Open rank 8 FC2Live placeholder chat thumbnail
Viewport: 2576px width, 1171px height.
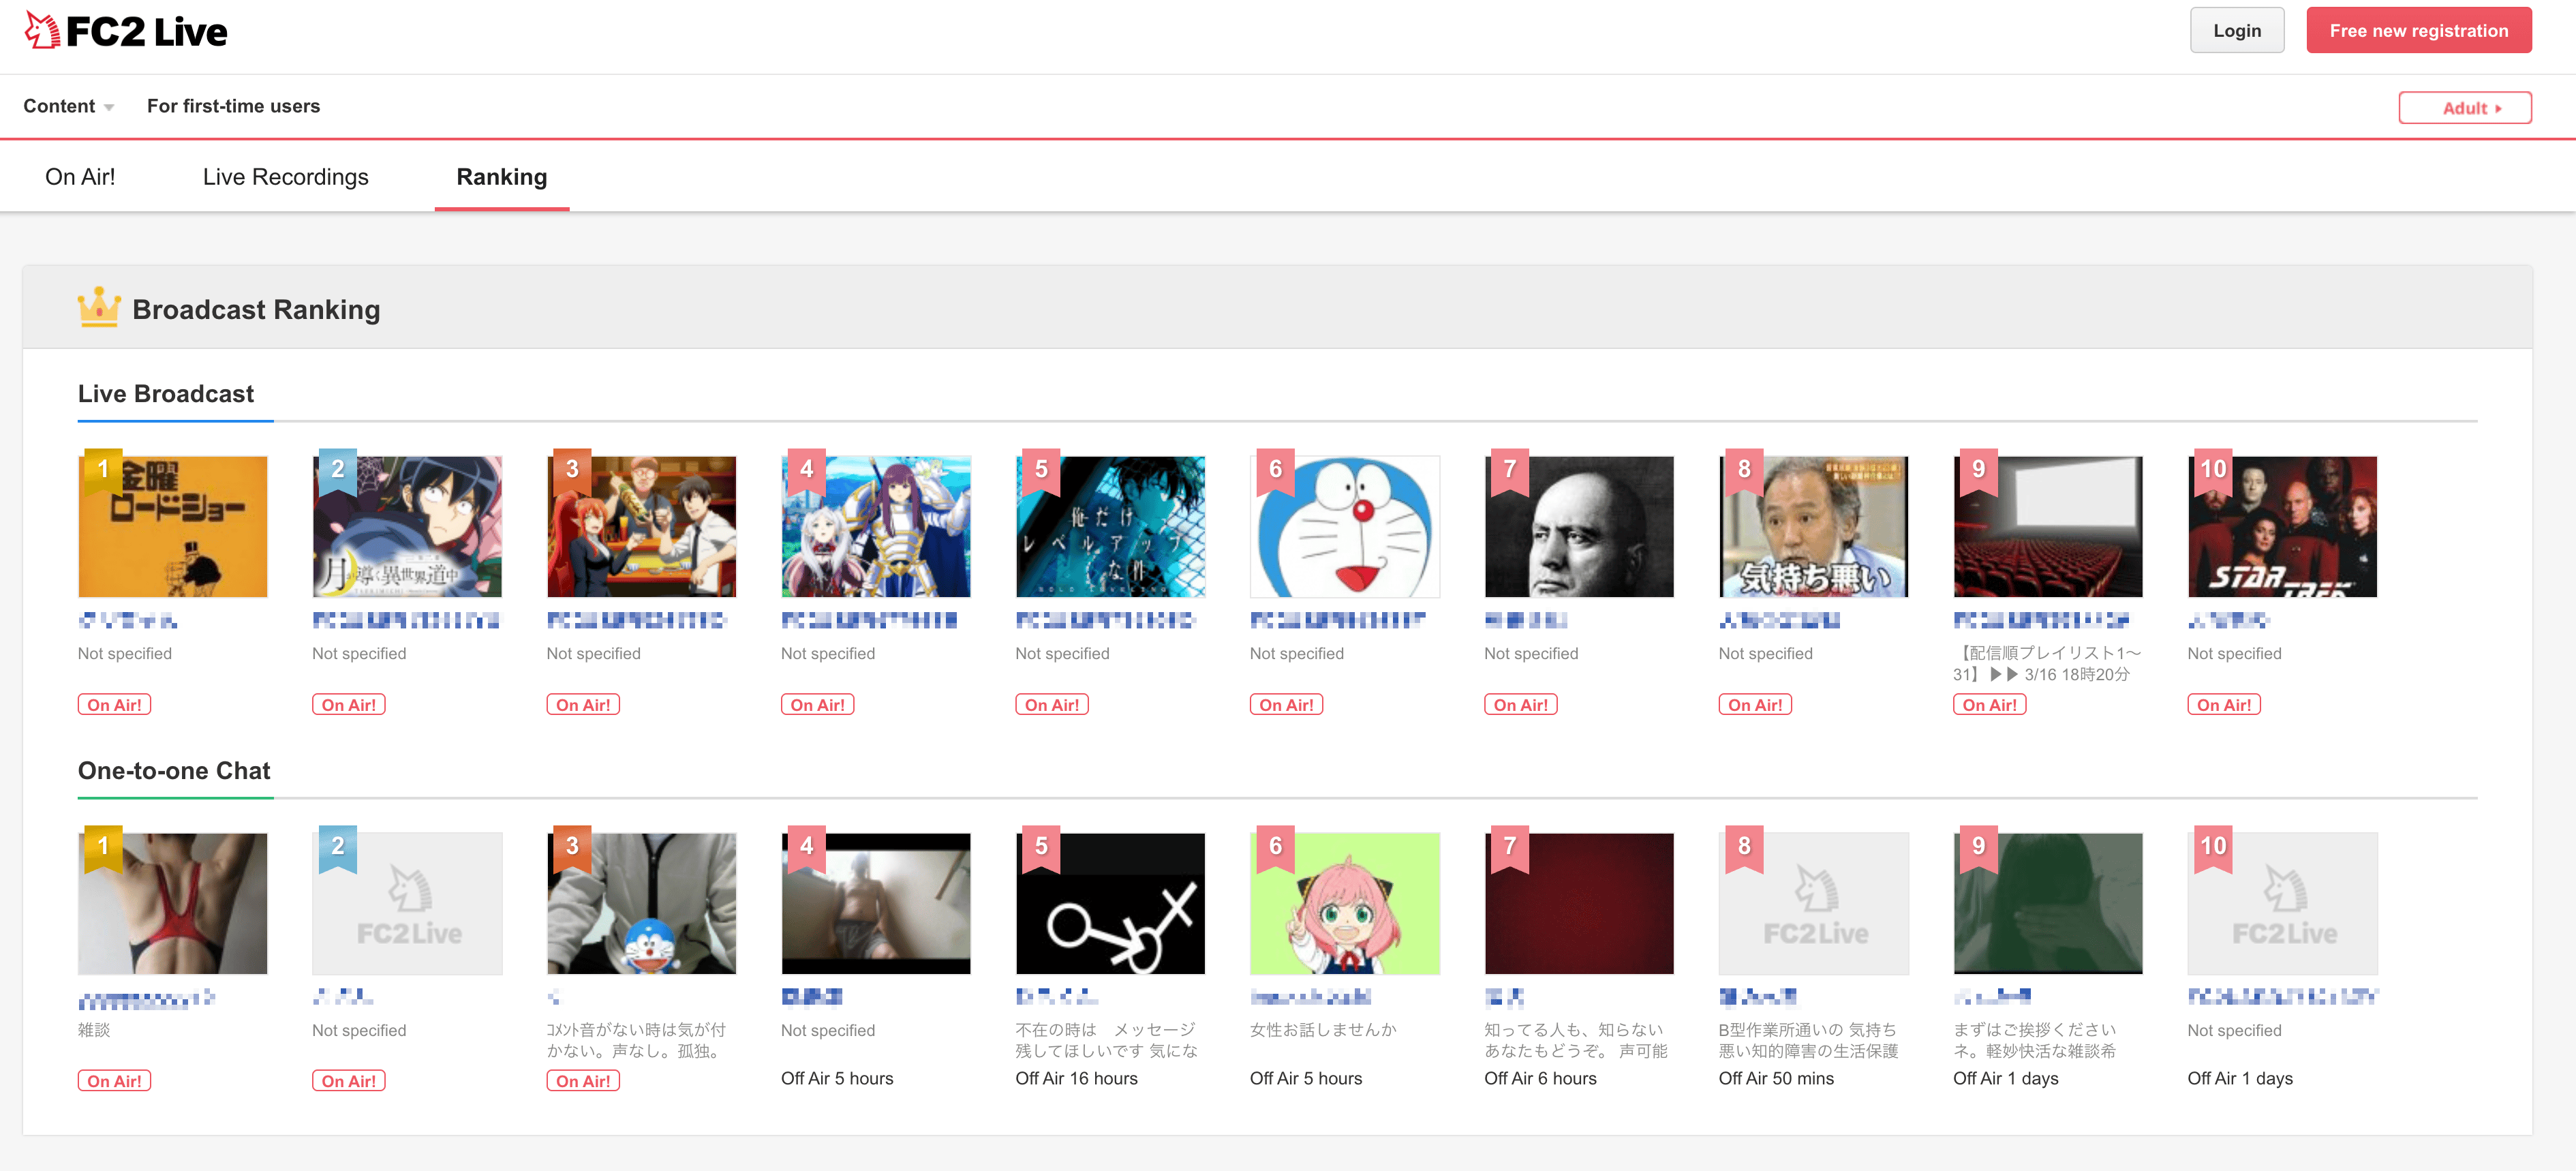(x=1813, y=903)
